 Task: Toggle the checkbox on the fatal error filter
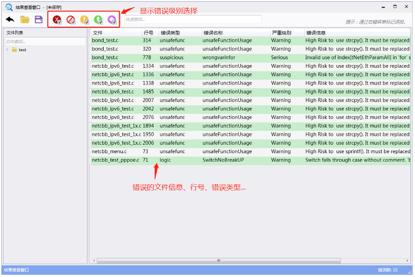[x=59, y=23]
